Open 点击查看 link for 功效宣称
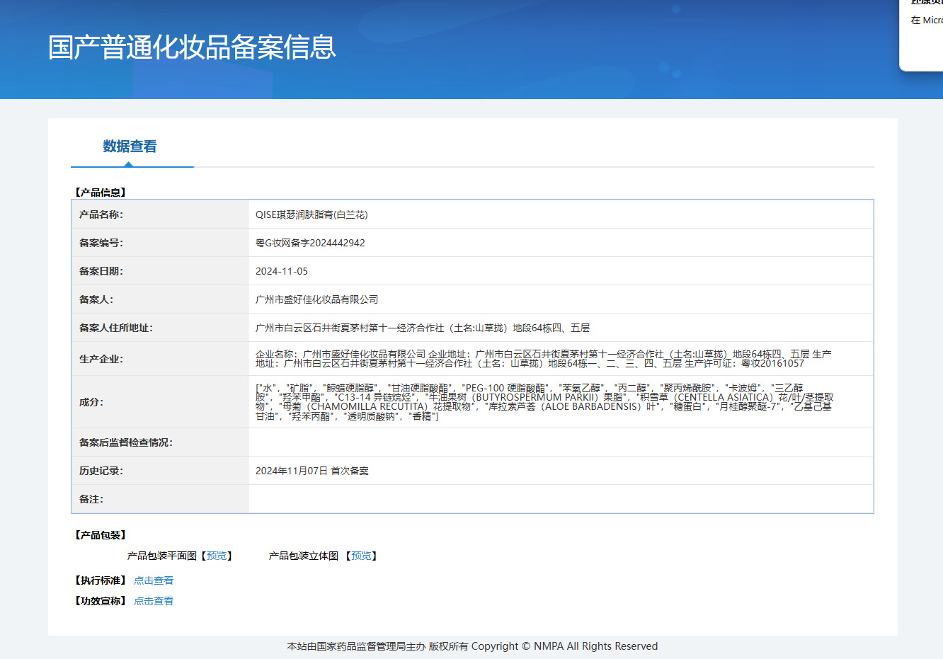943x659 pixels. (154, 601)
